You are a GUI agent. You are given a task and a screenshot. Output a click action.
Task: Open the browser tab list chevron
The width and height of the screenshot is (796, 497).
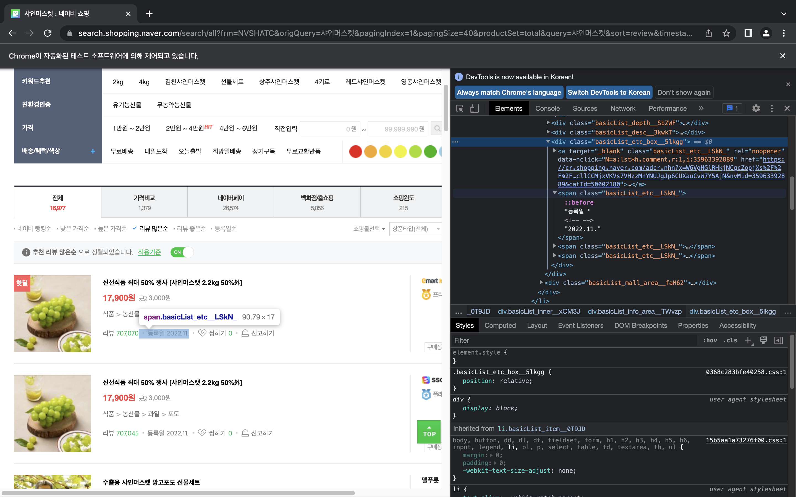point(784,14)
